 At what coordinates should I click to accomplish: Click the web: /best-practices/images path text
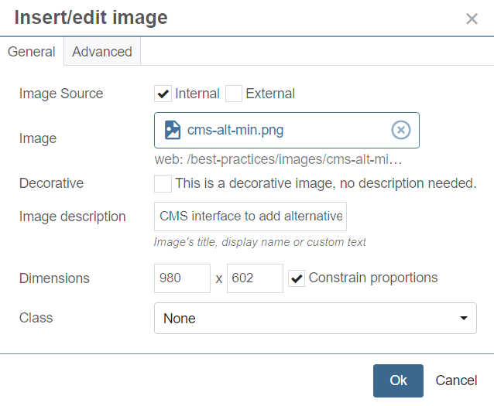point(278,159)
